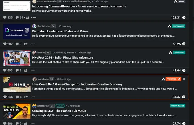This screenshot has height=125, width=194.
Task: Dismiss the promoted post with X
Action: click(184, 79)
